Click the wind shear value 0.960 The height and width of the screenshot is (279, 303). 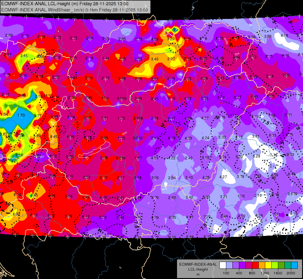tap(122, 98)
